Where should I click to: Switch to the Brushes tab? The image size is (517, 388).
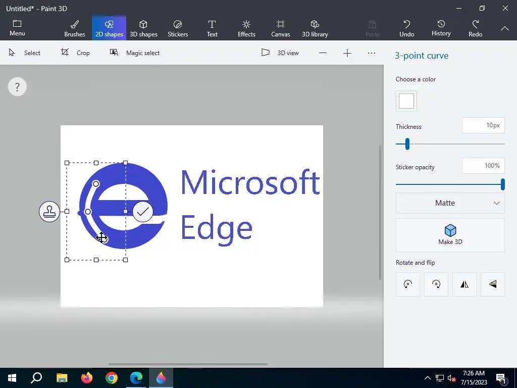point(75,29)
